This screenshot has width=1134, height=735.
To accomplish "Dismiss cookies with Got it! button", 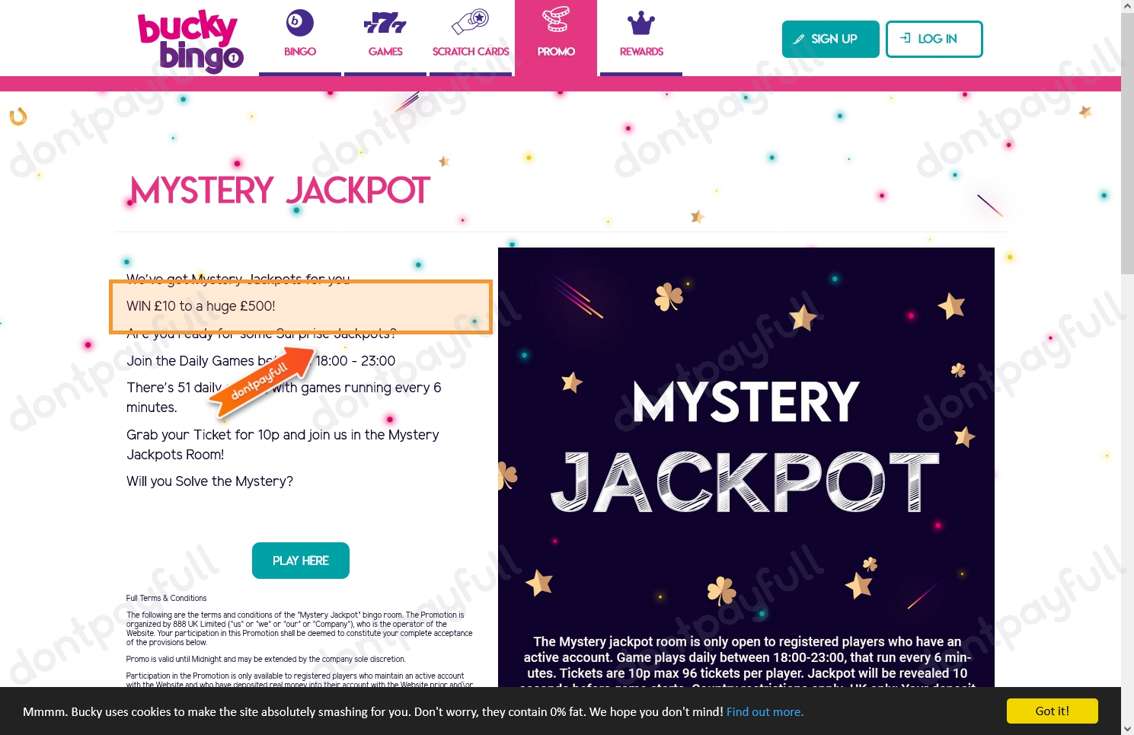I will point(1053,711).
